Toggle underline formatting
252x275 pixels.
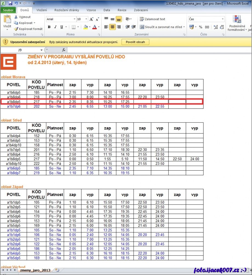(62, 27)
